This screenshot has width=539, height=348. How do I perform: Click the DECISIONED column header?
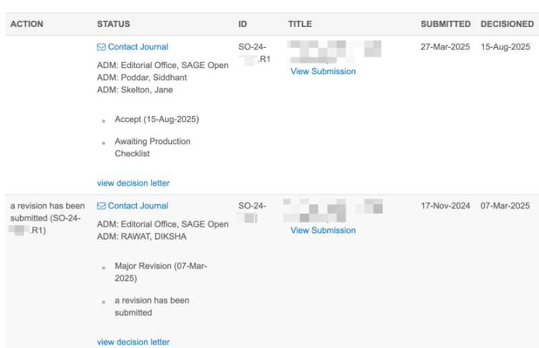tap(507, 24)
